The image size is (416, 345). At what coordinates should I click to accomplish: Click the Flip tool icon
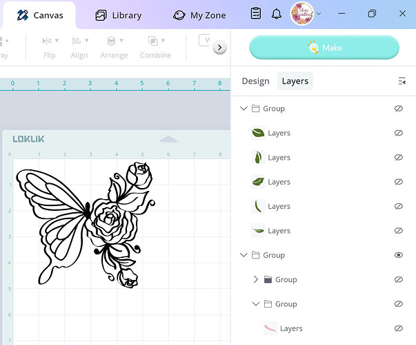pyautogui.click(x=47, y=41)
